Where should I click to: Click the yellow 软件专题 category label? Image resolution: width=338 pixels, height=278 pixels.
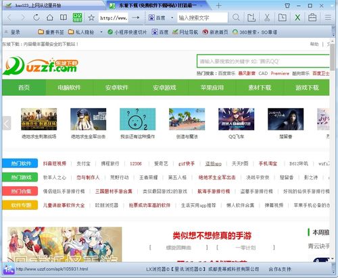20,205
